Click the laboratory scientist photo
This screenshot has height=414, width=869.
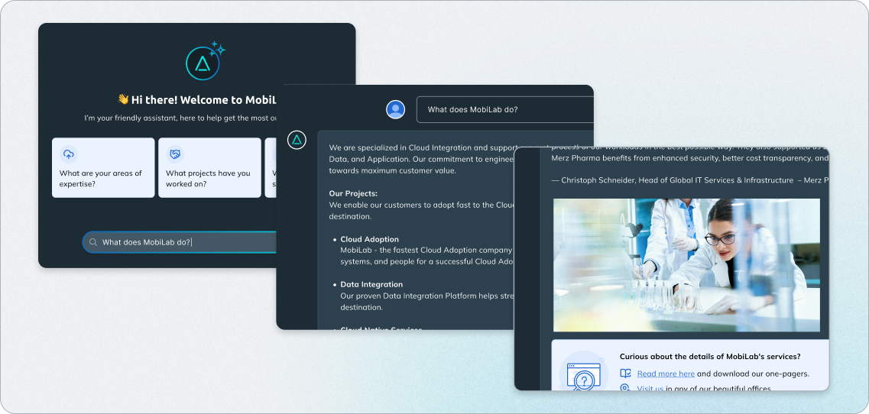[686, 265]
